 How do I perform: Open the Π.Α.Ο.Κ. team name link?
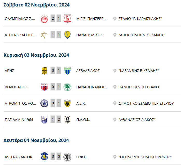[83, 120]
